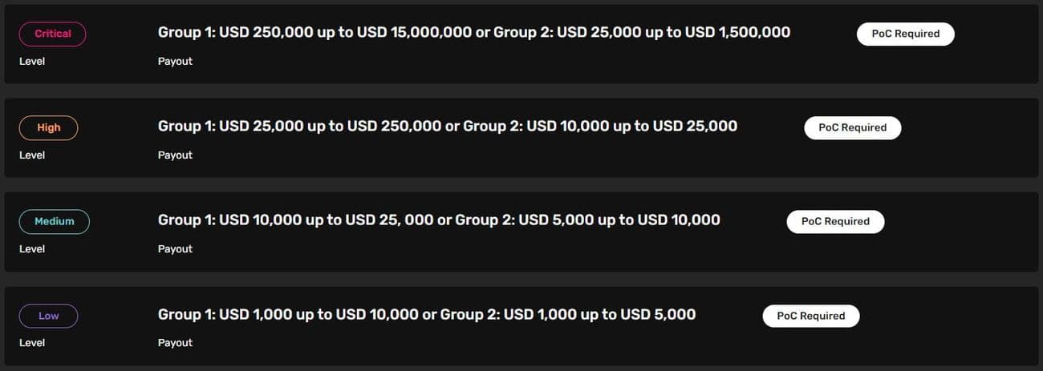Click Level label under Medium badge
The width and height of the screenshot is (1043, 371).
[32, 248]
